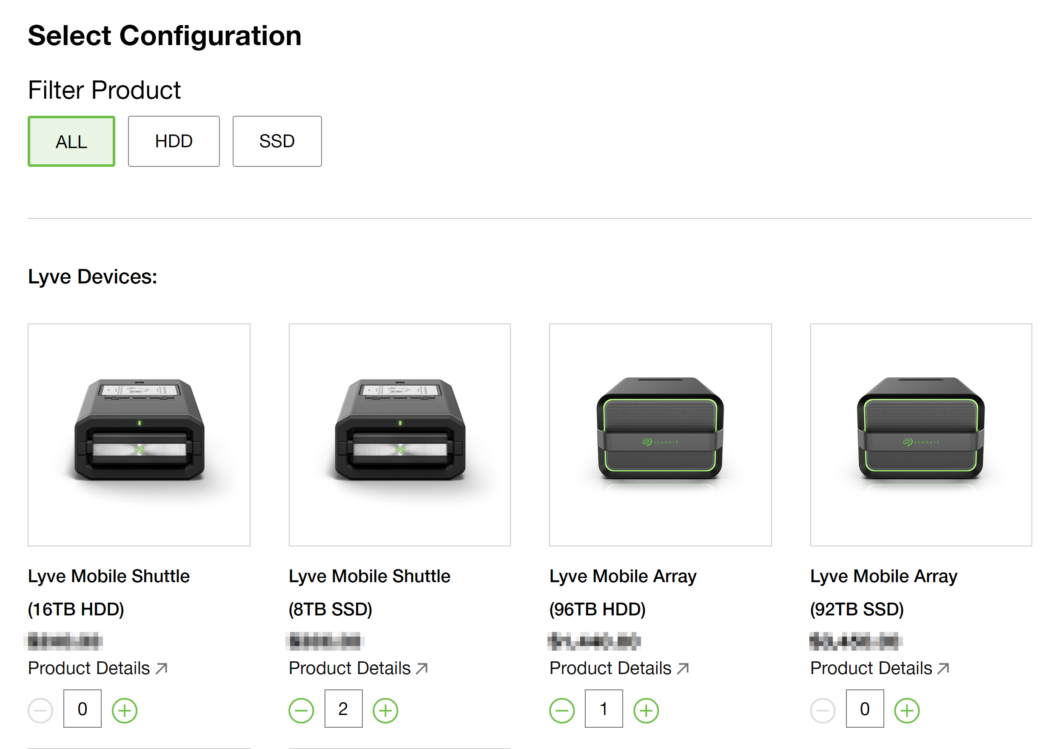Click the 92TB SSD Array product image
Image resolution: width=1051 pixels, height=749 pixels.
pyautogui.click(x=920, y=435)
